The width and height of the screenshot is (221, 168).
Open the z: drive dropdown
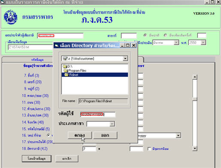(125, 58)
